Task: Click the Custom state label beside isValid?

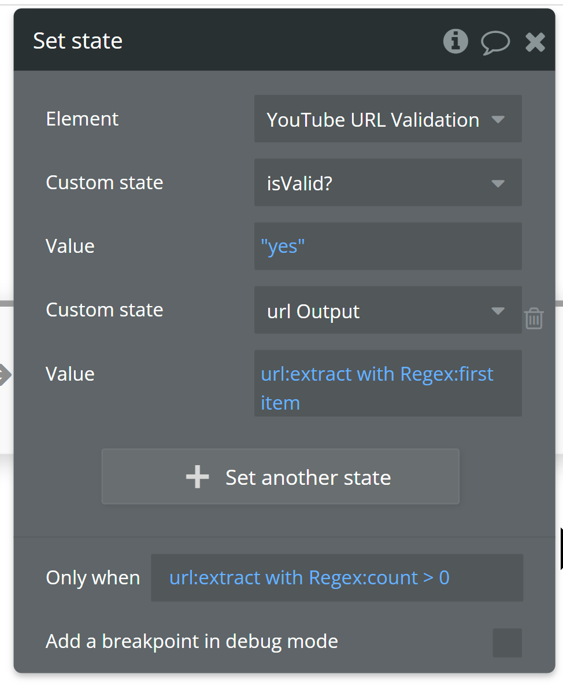Action: (105, 182)
